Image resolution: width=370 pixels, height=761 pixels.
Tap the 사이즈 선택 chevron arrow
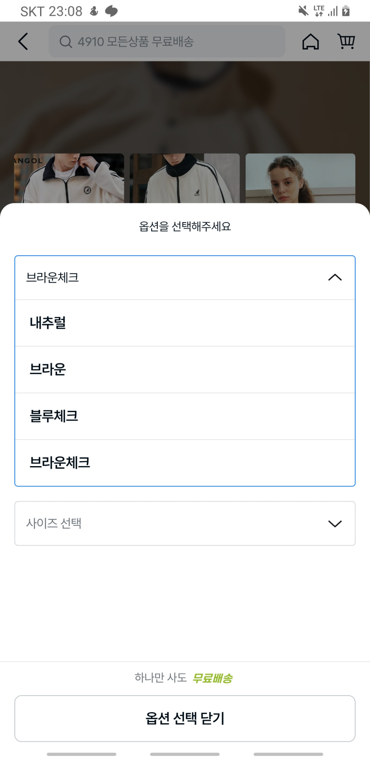pyautogui.click(x=335, y=524)
